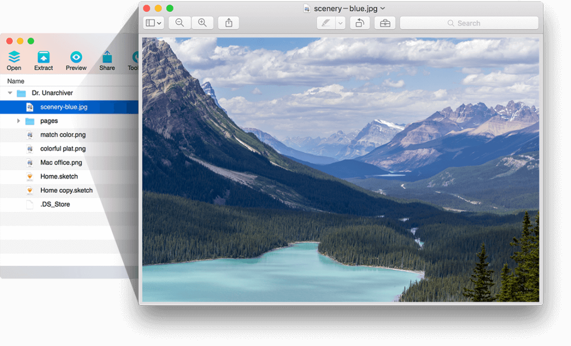Click the Search field in Preview

469,23
